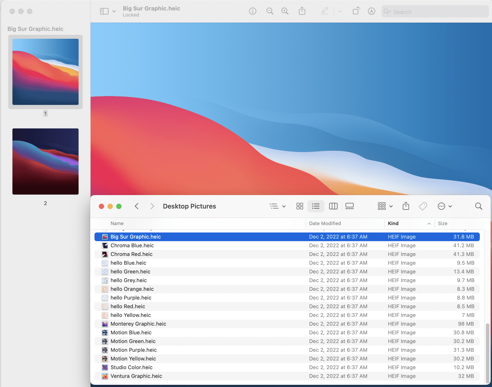Open Finder's search magnifier
Screen dimensions: 492x387
pyautogui.click(x=479, y=206)
